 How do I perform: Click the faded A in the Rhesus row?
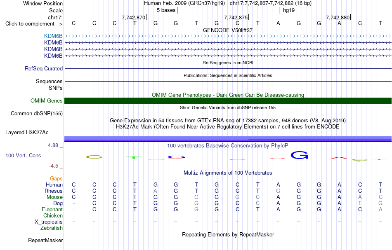coord(155,191)
